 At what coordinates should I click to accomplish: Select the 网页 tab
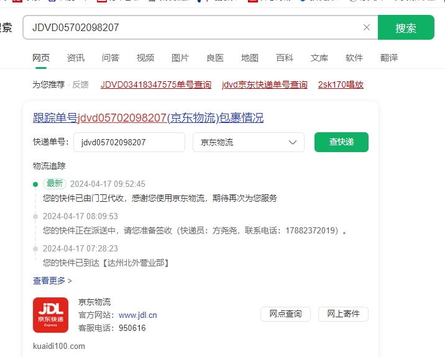click(x=41, y=58)
